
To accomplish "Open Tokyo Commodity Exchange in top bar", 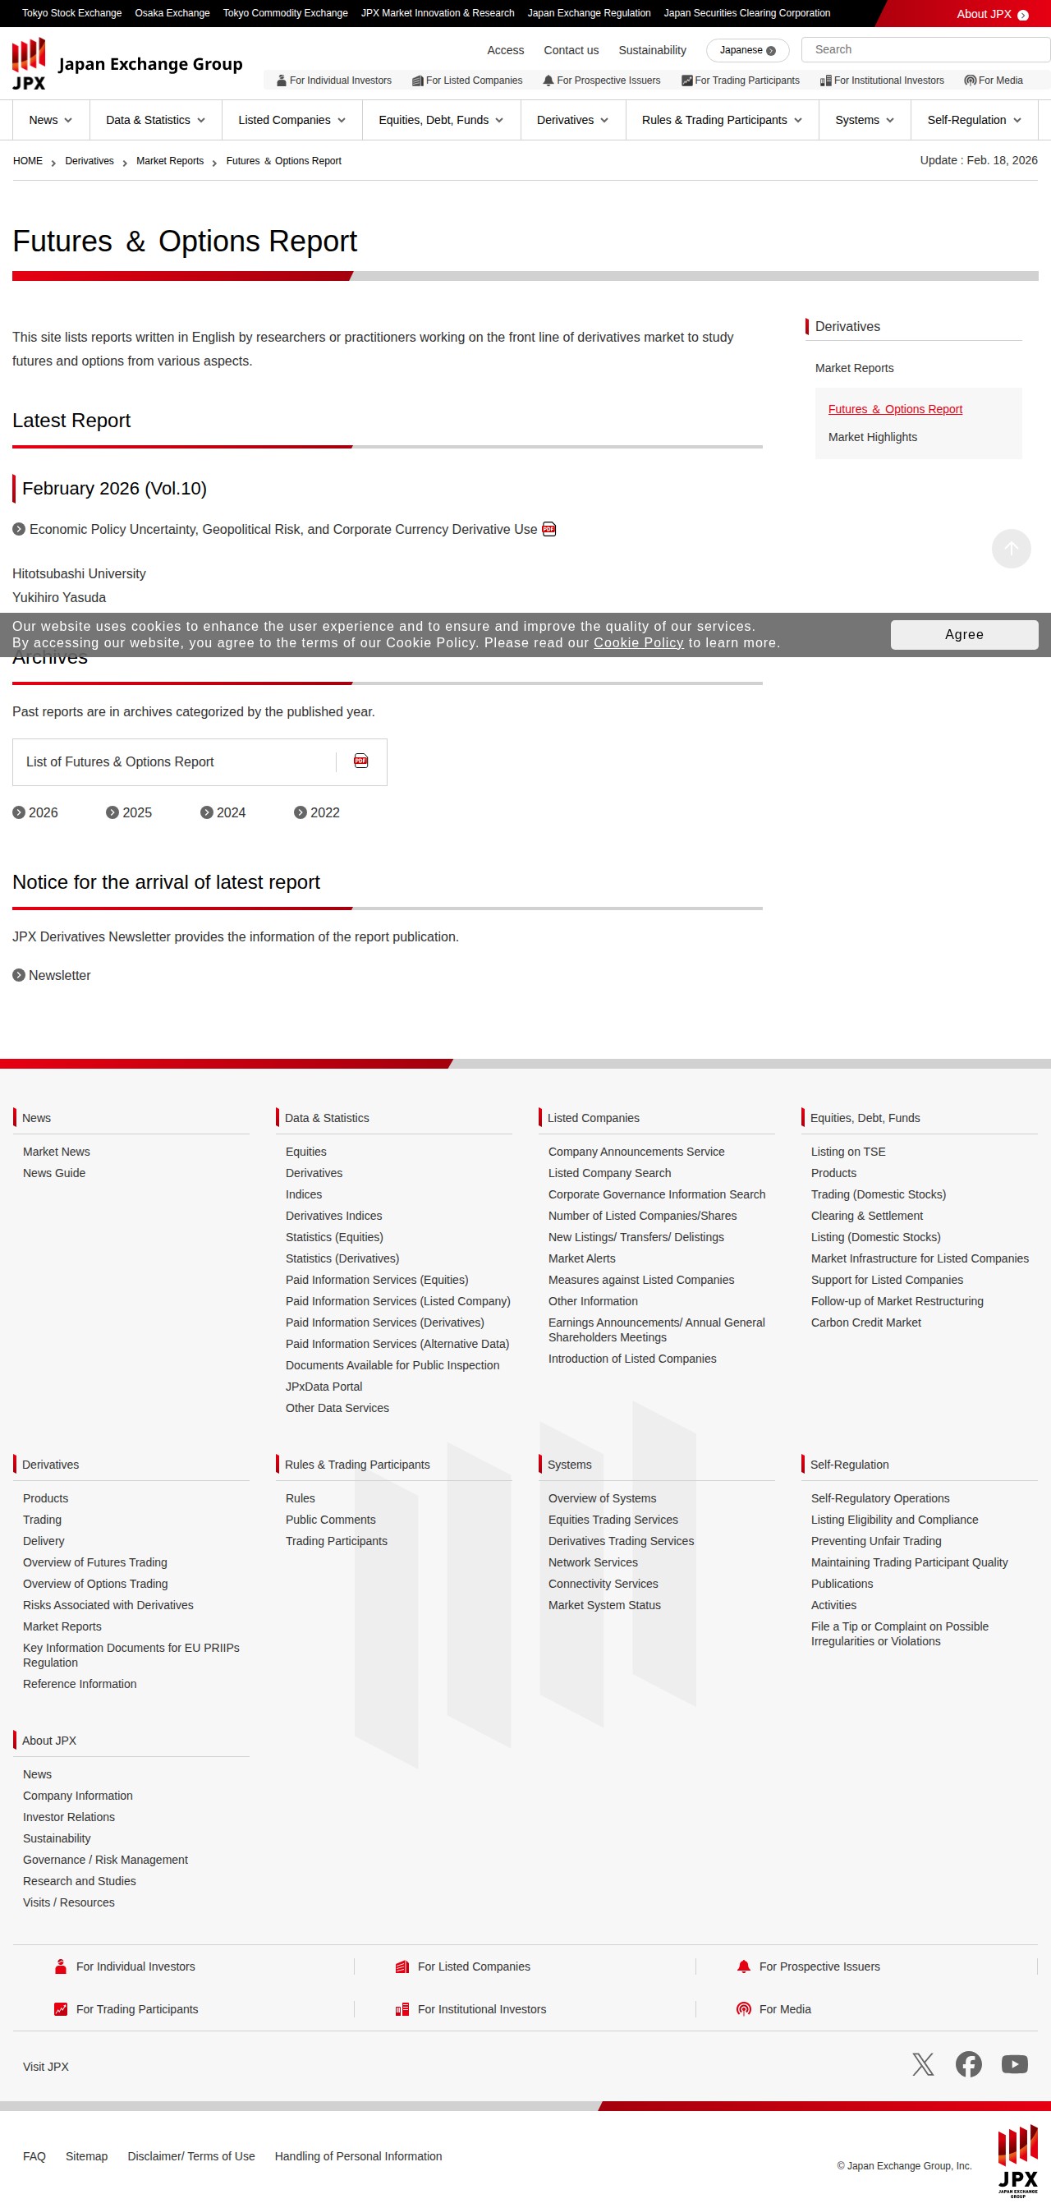I will [x=285, y=14].
